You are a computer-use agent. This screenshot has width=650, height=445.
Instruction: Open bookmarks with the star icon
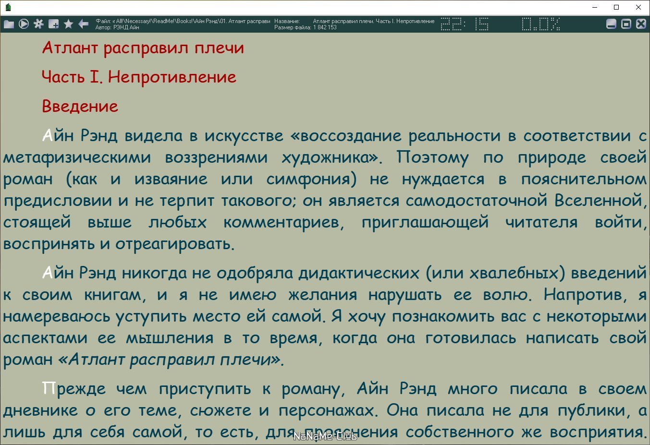pyautogui.click(x=68, y=24)
